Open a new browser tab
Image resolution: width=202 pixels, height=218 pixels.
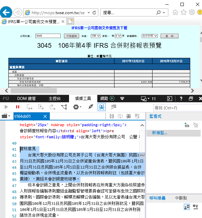(70, 22)
